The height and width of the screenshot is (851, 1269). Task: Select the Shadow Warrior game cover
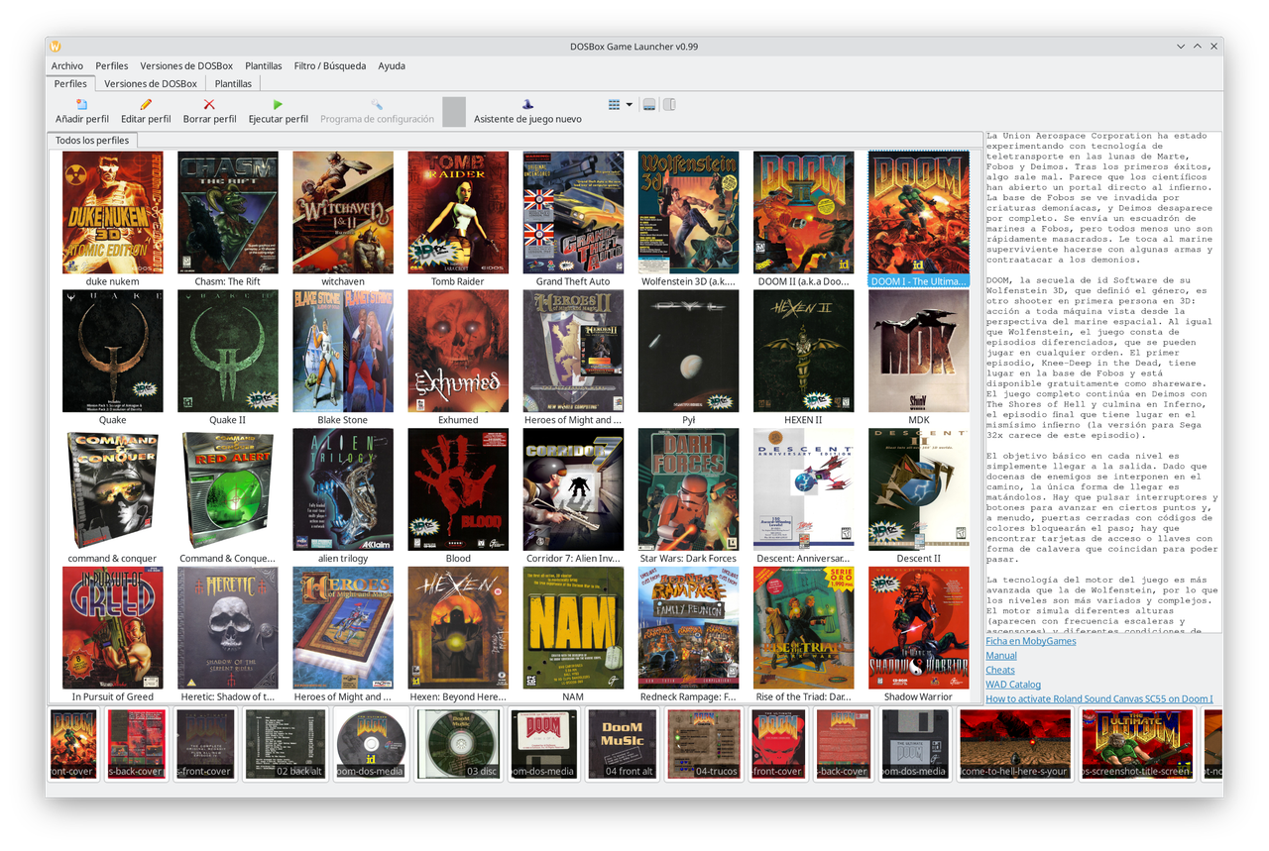[918, 628]
